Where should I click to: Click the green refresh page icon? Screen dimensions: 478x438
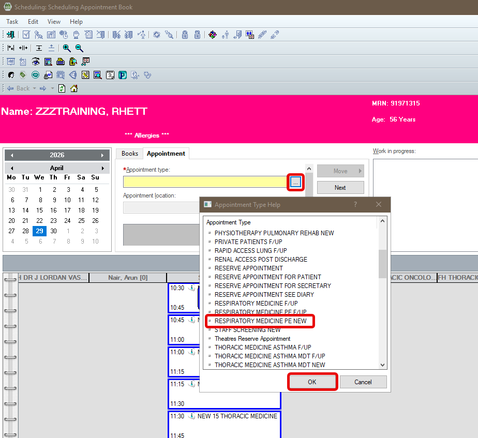point(62,88)
